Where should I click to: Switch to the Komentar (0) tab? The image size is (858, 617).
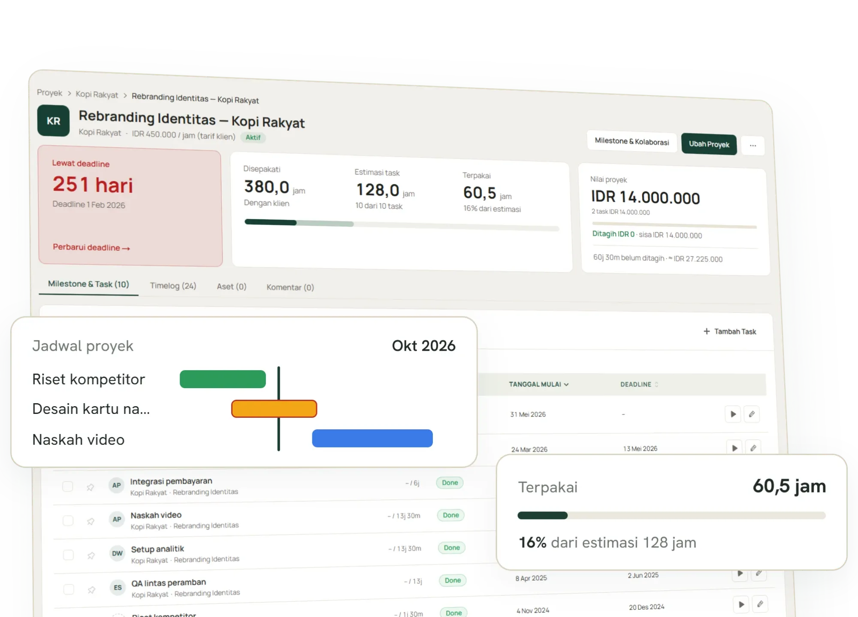click(290, 287)
